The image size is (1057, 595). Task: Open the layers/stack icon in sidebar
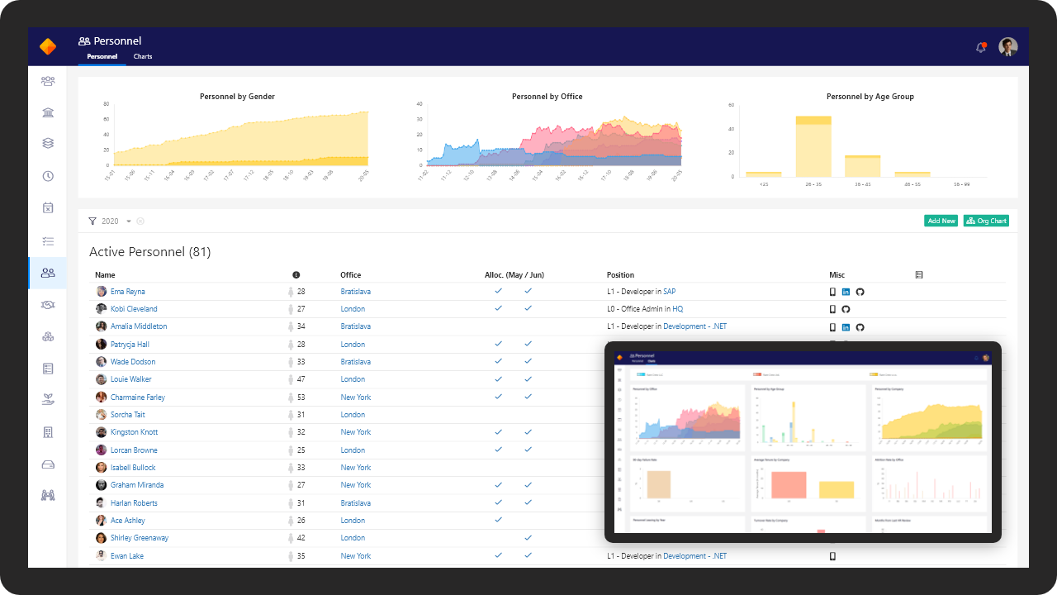48,142
